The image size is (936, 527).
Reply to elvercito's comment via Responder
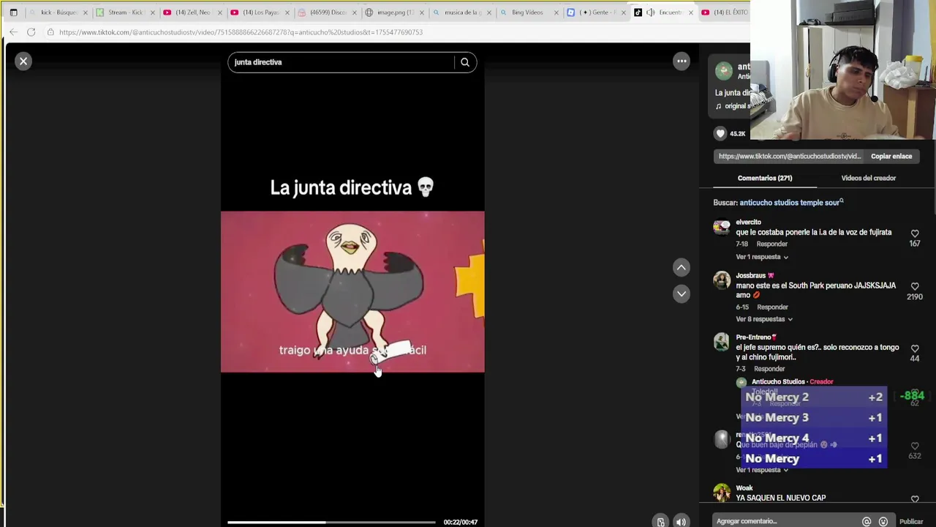click(x=772, y=244)
